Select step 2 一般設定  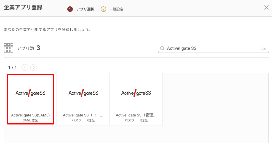point(112,9)
